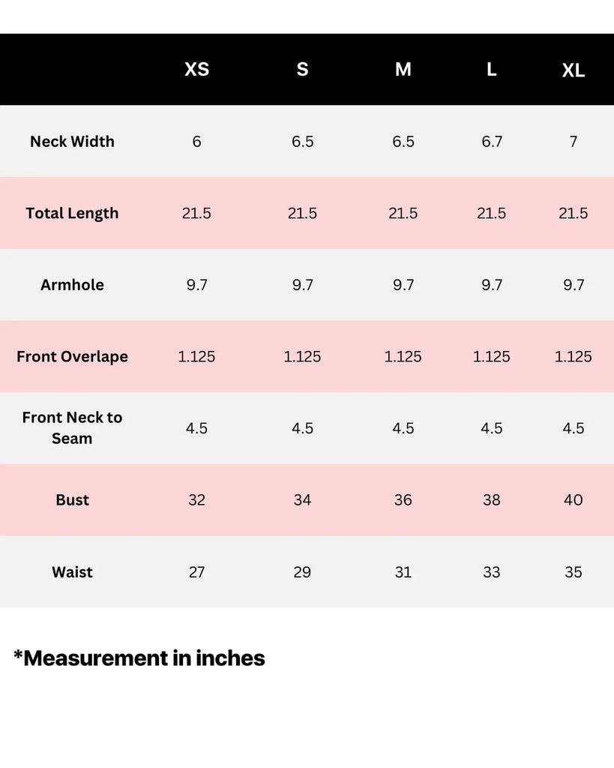Select the L size column header

point(492,70)
